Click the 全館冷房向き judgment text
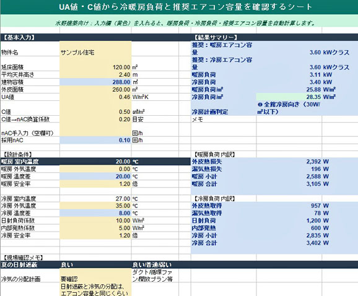358x296 pixels. [x=289, y=108]
